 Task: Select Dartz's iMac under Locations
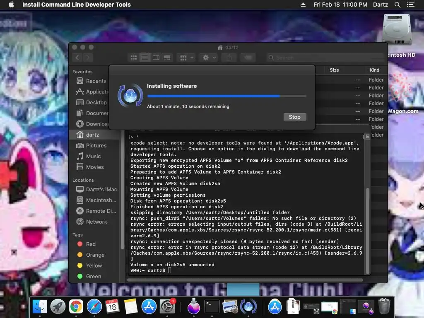coord(96,189)
